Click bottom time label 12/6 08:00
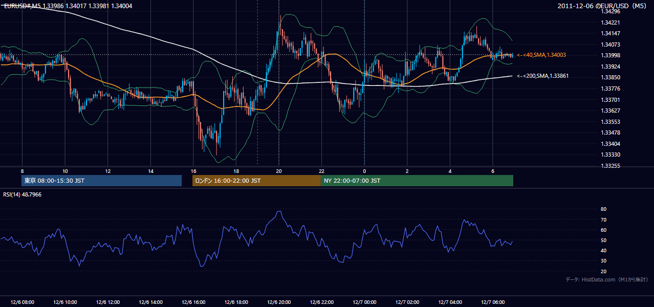The height and width of the screenshot is (307, 654). [22, 302]
